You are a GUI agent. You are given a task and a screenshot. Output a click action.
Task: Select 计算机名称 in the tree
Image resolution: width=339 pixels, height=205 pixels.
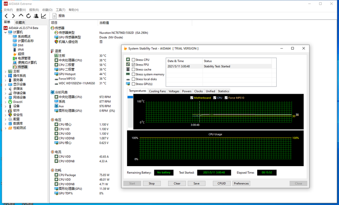click(25, 41)
